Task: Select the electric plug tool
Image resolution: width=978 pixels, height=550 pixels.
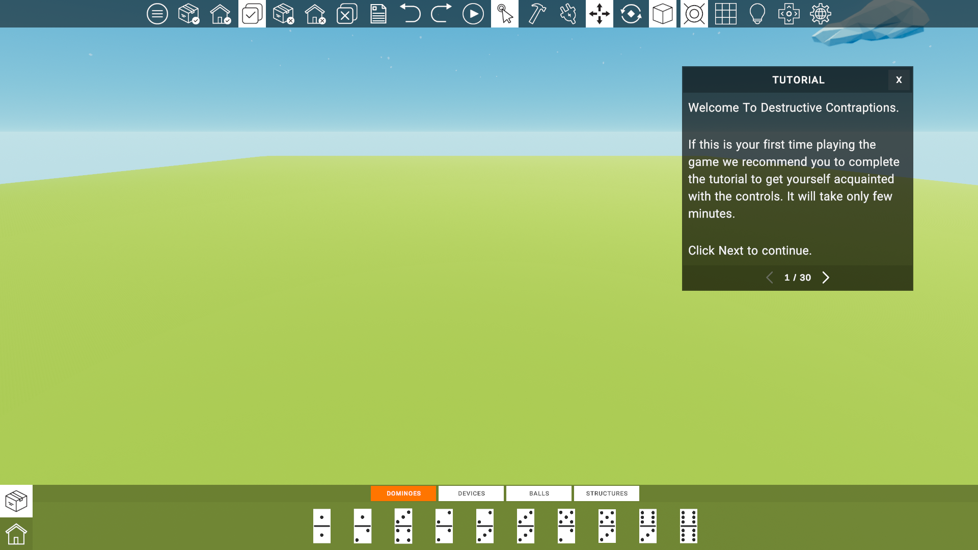Action: coord(568,14)
